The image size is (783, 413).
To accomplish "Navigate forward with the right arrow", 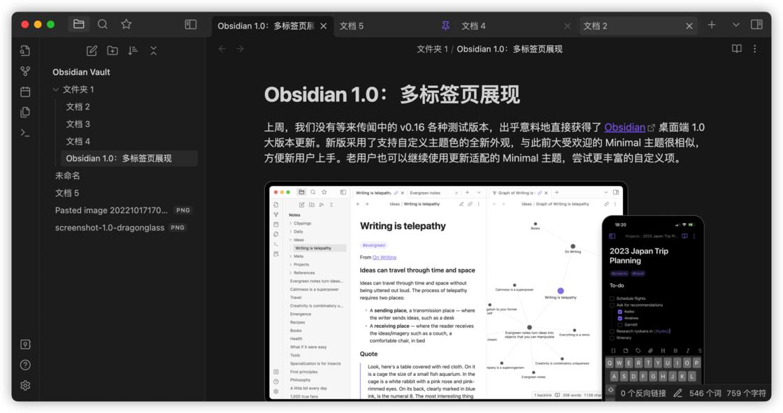I will 240,49.
